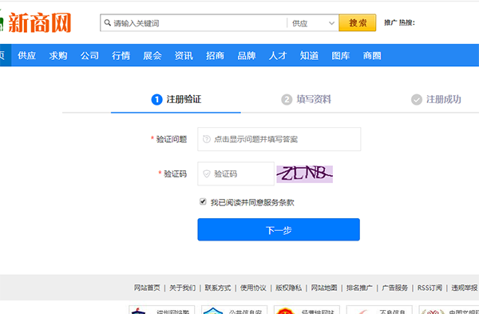This screenshot has height=314, width=479.
Task: Click the question mark icon in 验证问题 field
Action: 207,139
